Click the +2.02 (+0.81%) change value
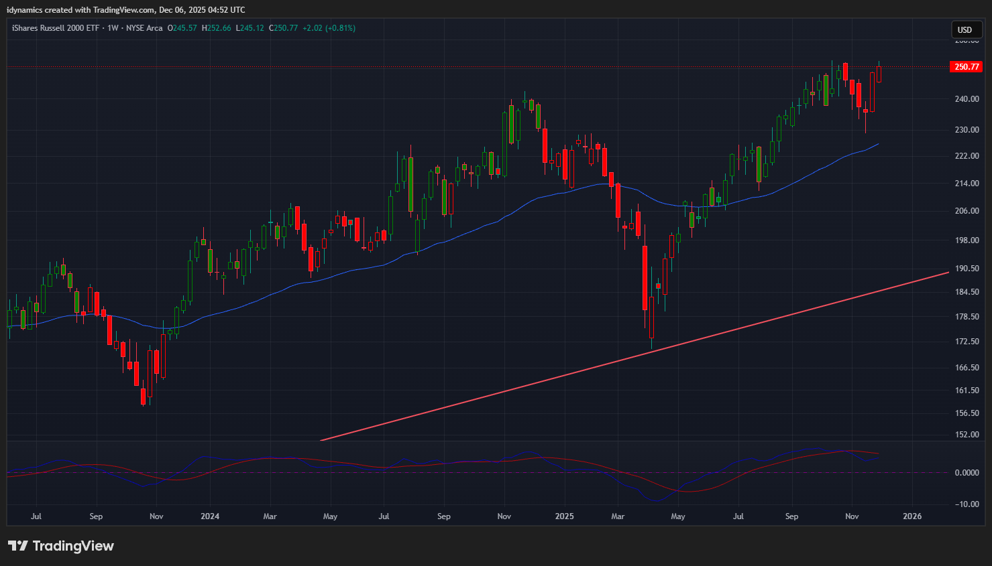This screenshot has height=566, width=992. coord(329,28)
